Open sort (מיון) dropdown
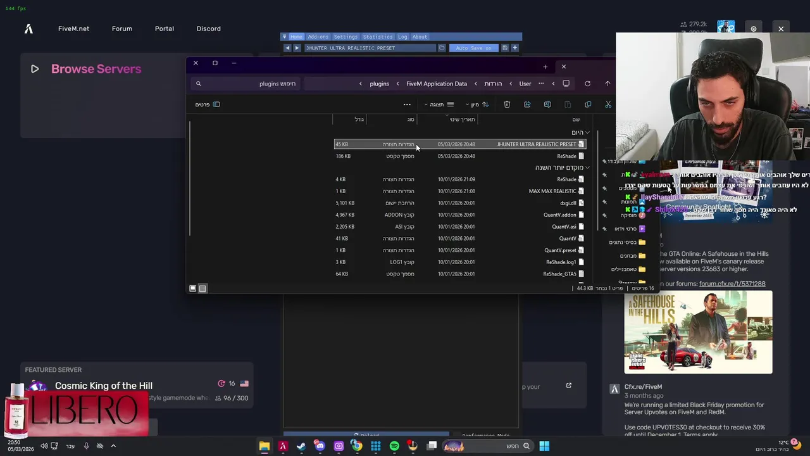The width and height of the screenshot is (810, 456). [x=477, y=104]
